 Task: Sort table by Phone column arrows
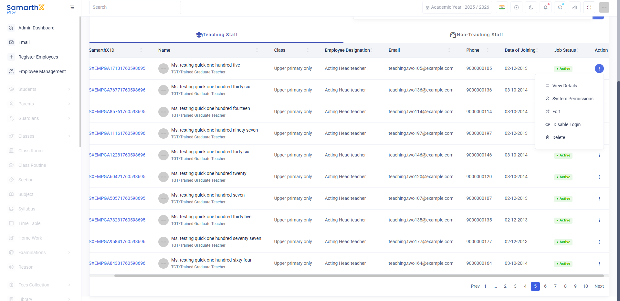(x=487, y=50)
